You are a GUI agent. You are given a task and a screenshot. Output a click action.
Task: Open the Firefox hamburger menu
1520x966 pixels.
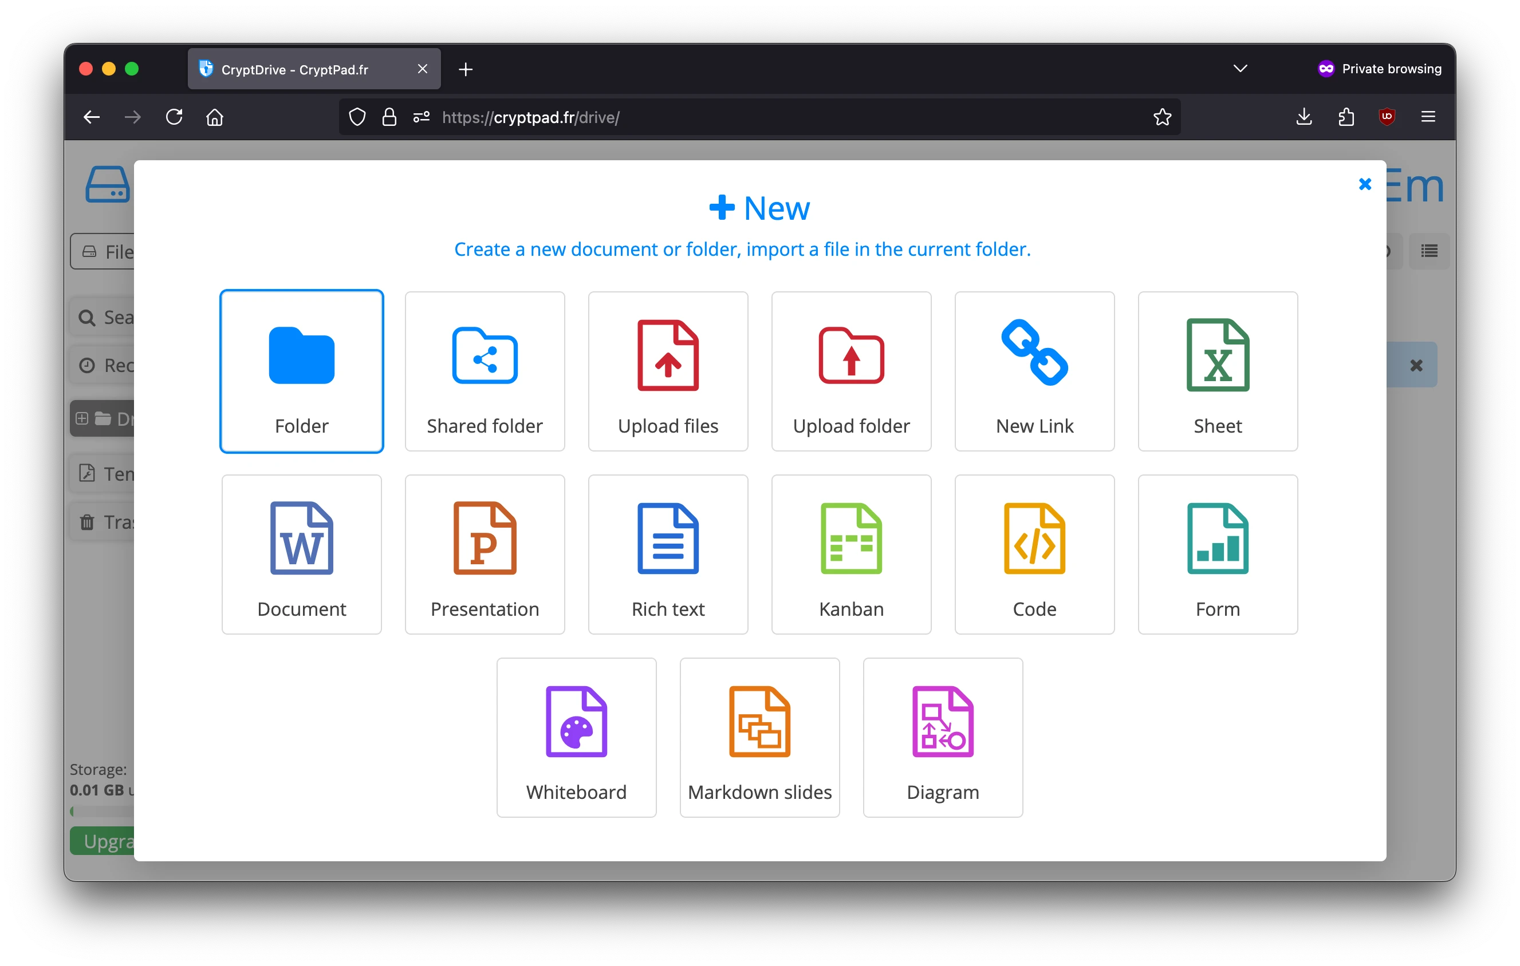(1428, 117)
